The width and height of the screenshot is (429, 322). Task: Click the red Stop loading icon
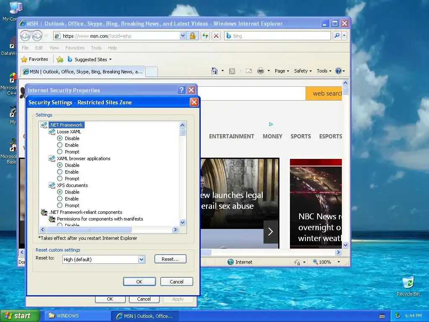tap(216, 36)
